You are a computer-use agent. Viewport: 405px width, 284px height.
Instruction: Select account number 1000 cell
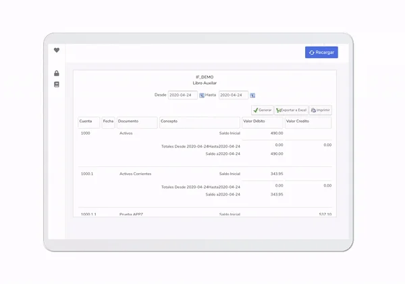(x=85, y=133)
